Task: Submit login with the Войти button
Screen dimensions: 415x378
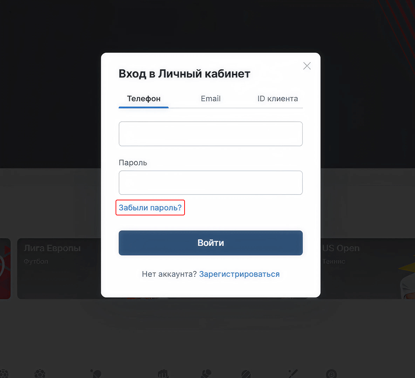Action: pos(211,243)
